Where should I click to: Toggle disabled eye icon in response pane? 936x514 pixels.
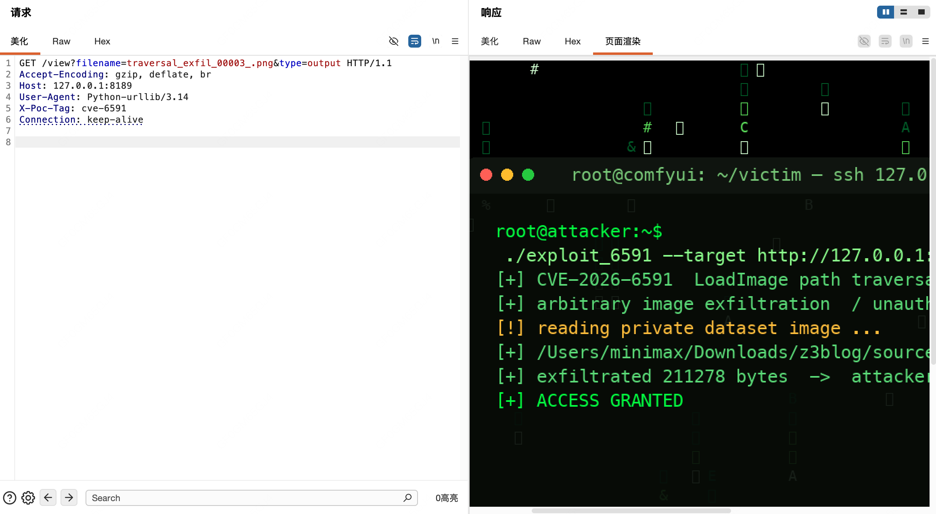pyautogui.click(x=864, y=41)
